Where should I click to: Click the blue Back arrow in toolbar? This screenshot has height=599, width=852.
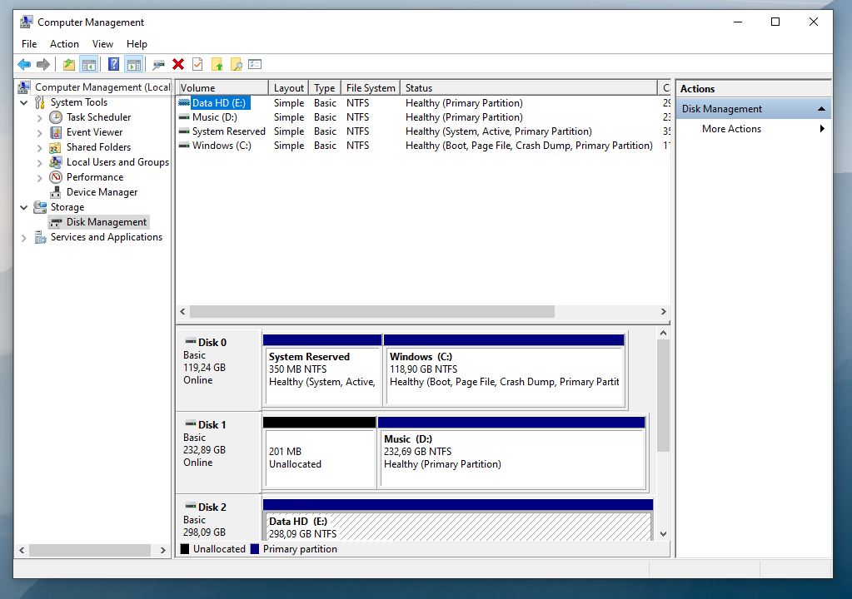[24, 64]
